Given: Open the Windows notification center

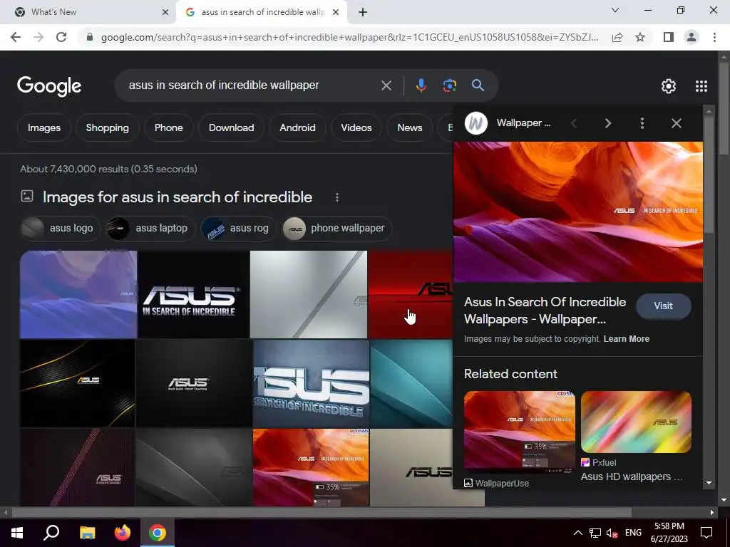Looking at the screenshot, I should click(706, 533).
